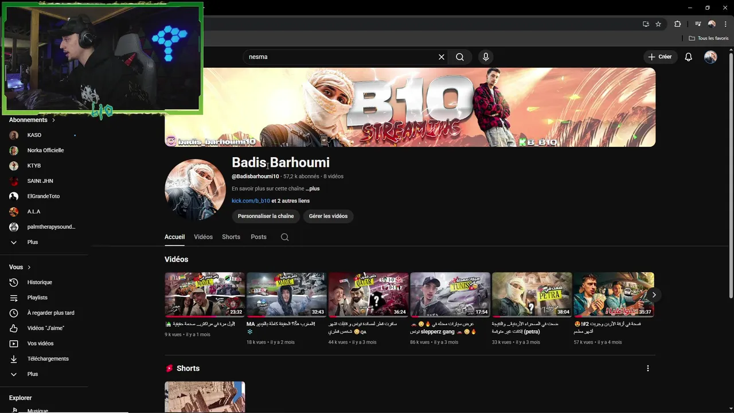Expand channel description with ...plus

313,189
